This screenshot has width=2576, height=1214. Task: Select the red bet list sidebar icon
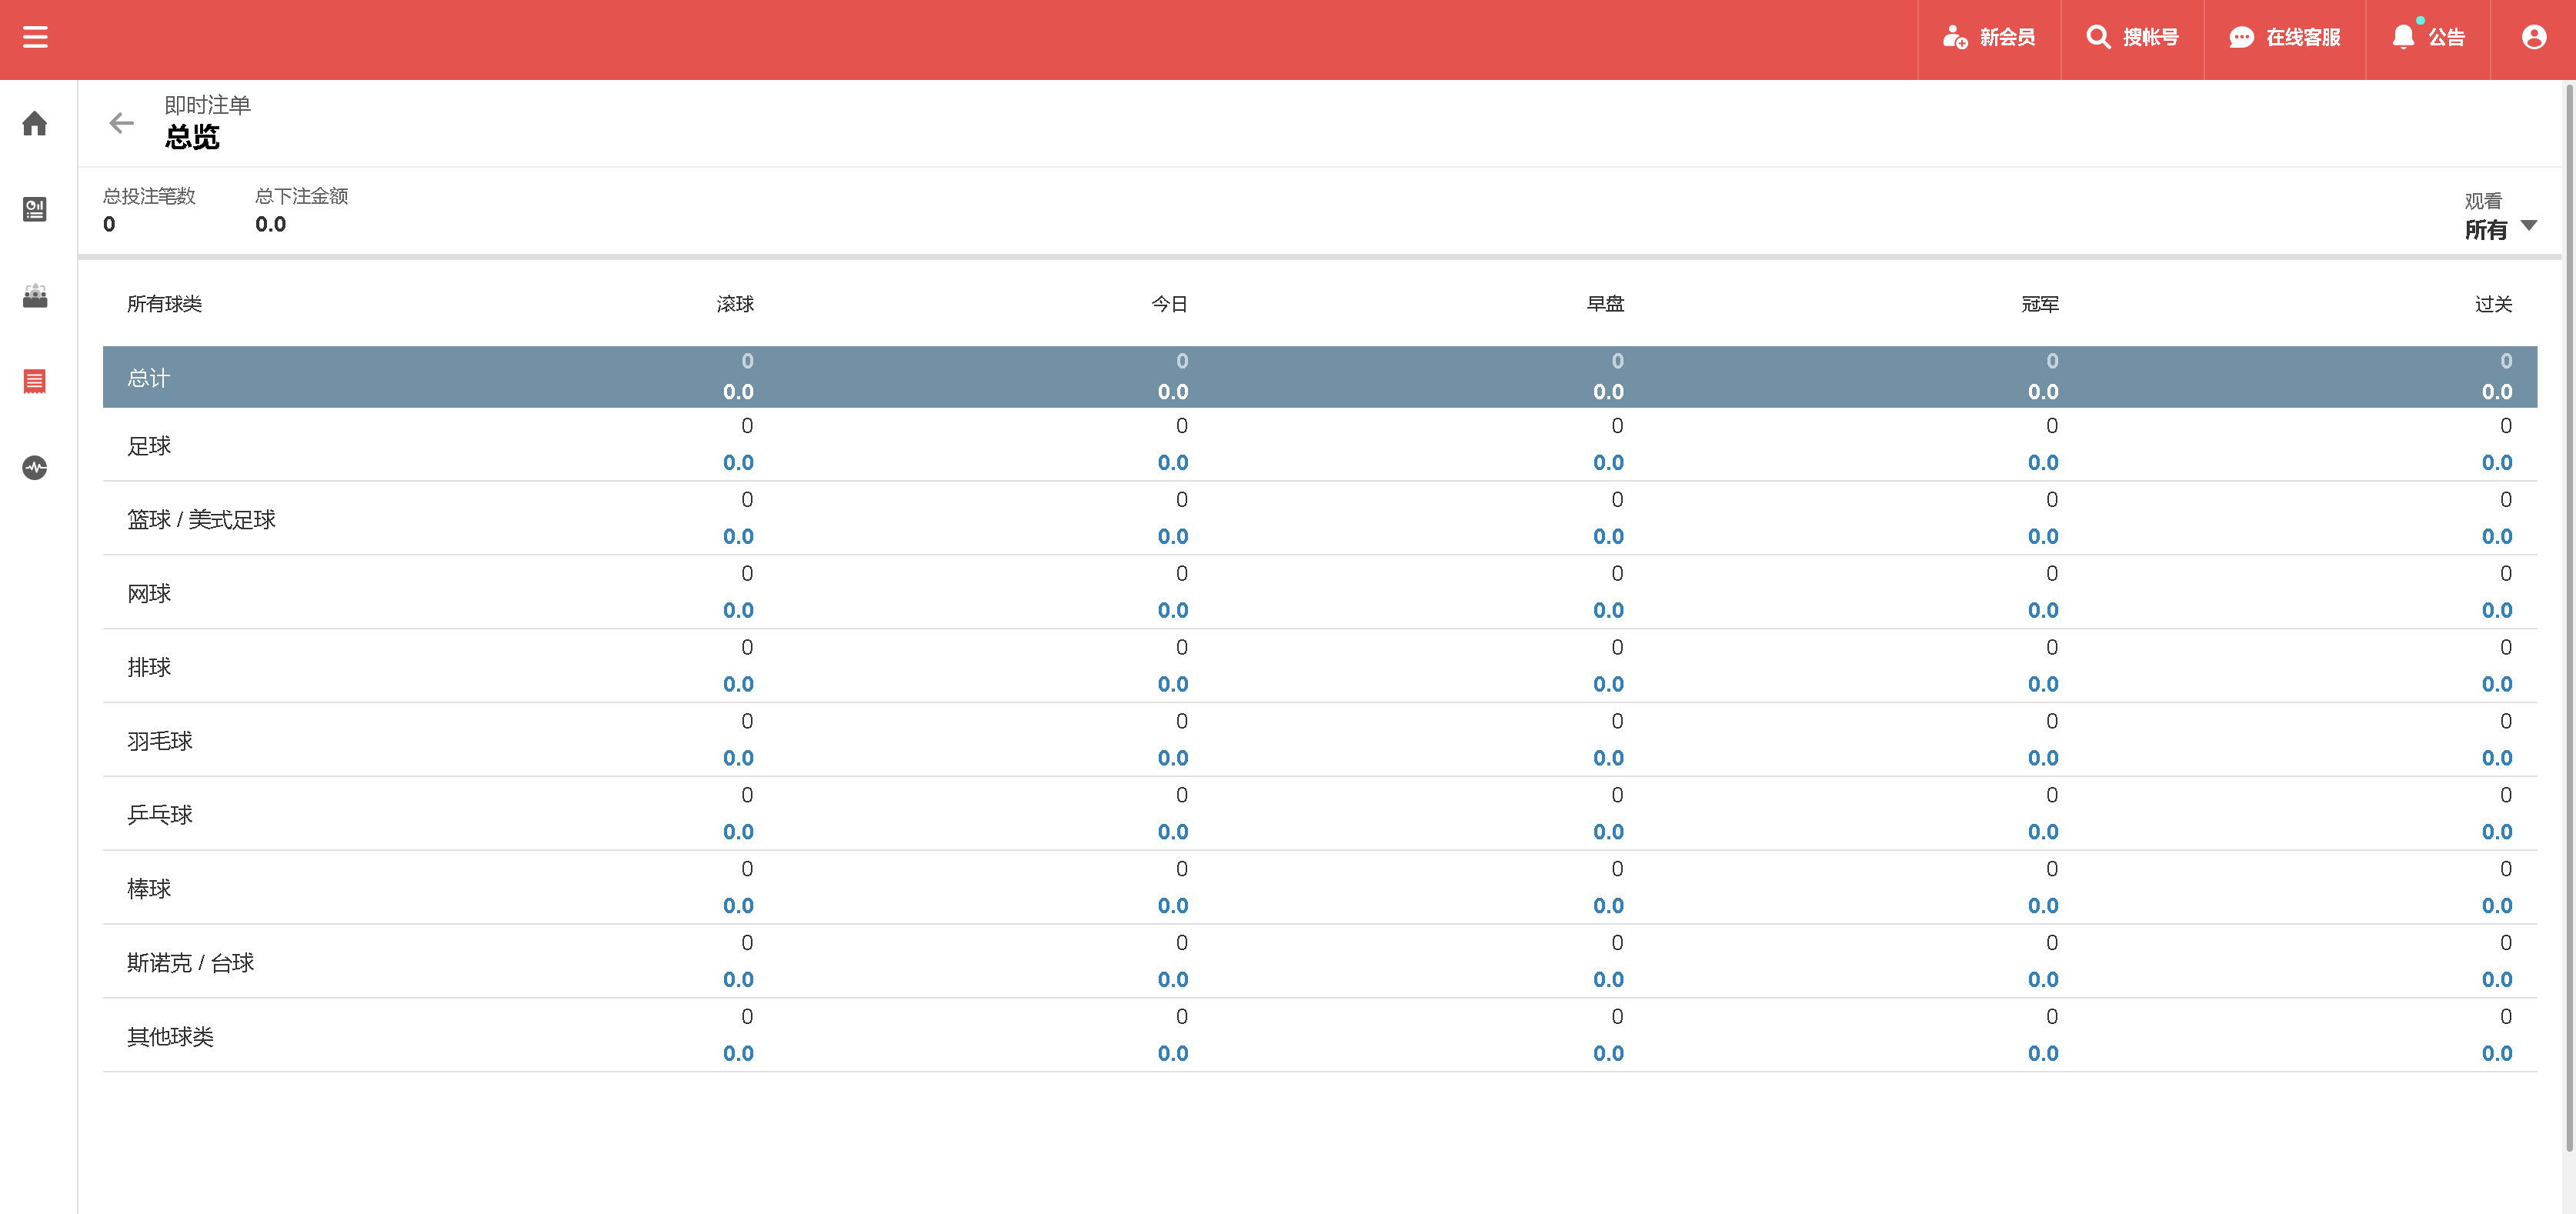click(x=35, y=381)
